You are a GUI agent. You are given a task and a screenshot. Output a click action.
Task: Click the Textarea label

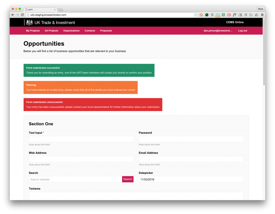coord(35,189)
